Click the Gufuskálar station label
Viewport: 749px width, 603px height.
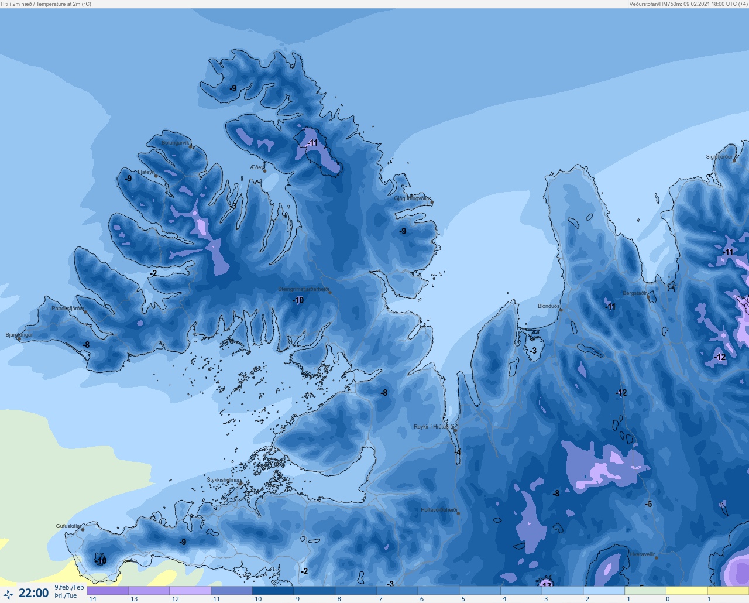tap(68, 526)
